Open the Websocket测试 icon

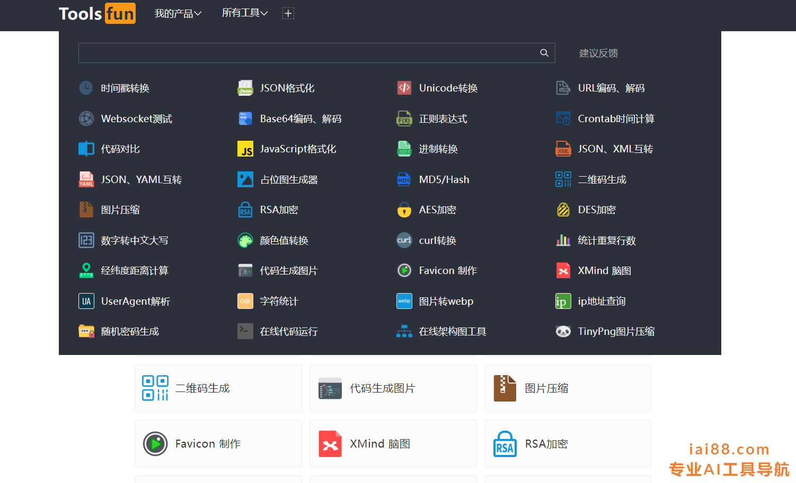[86, 119]
